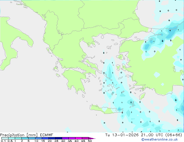This screenshot has width=184, height=142.
Task: Open the weatheronline.co.uk credit link
Action: (160, 139)
